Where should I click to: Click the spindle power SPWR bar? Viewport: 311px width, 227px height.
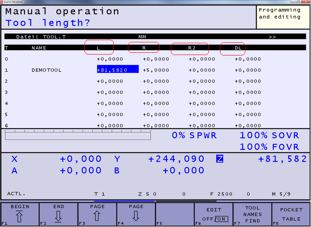pyautogui.click(x=78, y=135)
